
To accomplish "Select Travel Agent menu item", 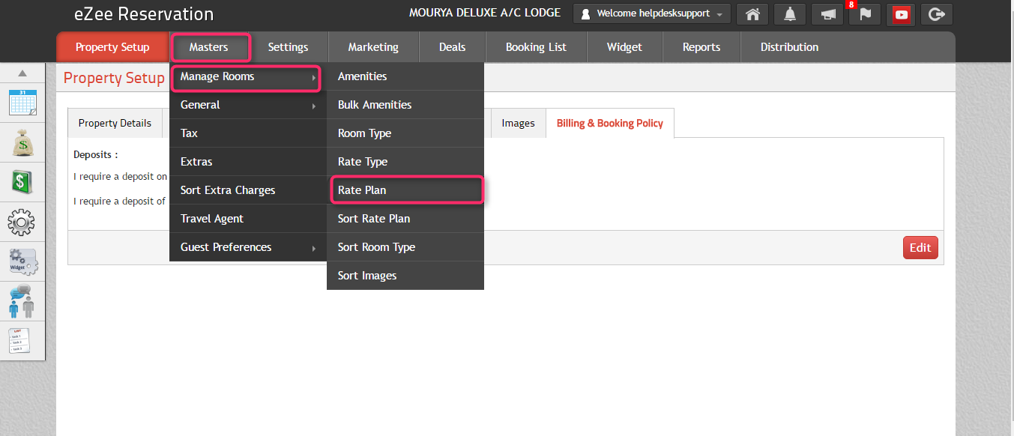I will 248,219.
